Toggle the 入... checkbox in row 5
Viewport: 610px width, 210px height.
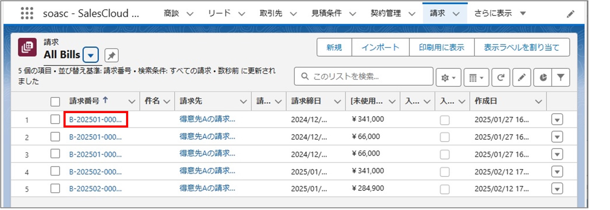[x=445, y=190]
